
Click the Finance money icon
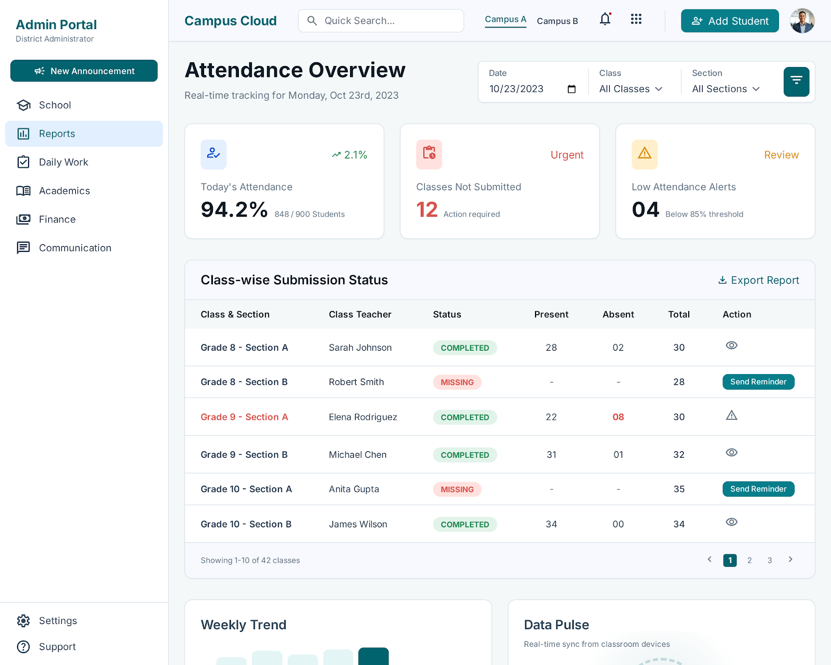(x=23, y=219)
